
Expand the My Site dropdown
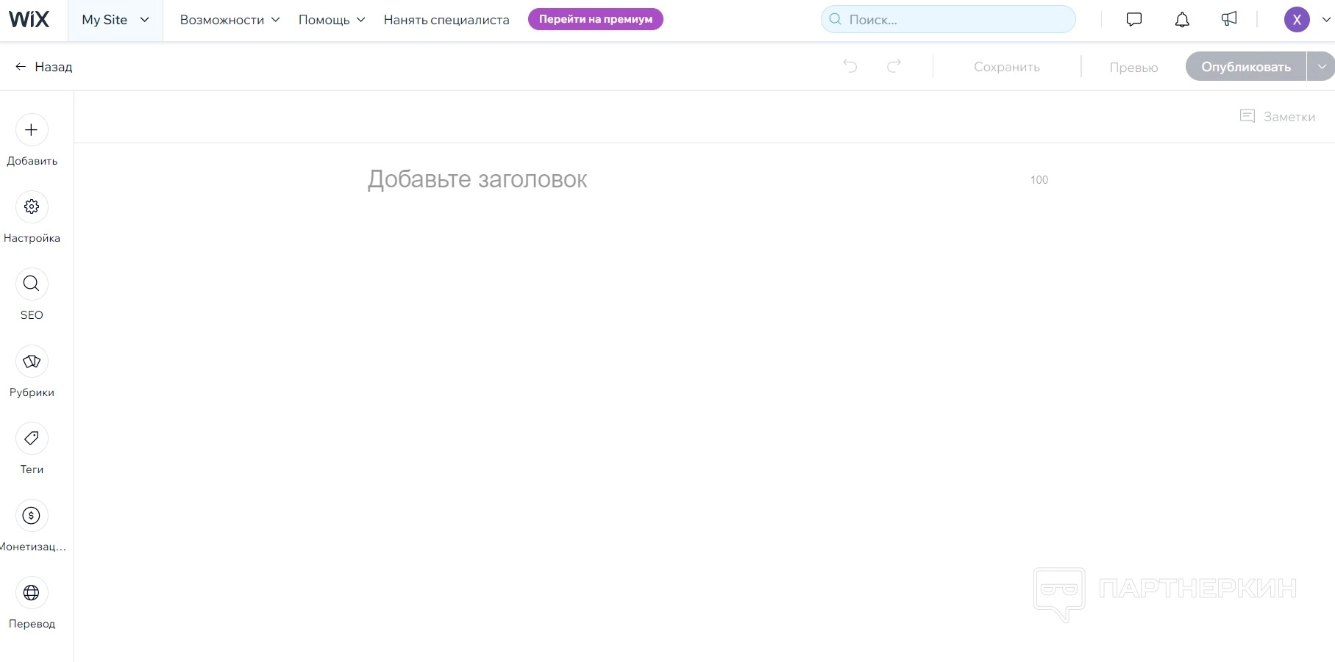coord(115,20)
